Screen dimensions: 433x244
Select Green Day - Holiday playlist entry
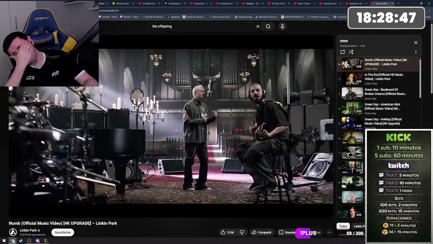point(379,123)
